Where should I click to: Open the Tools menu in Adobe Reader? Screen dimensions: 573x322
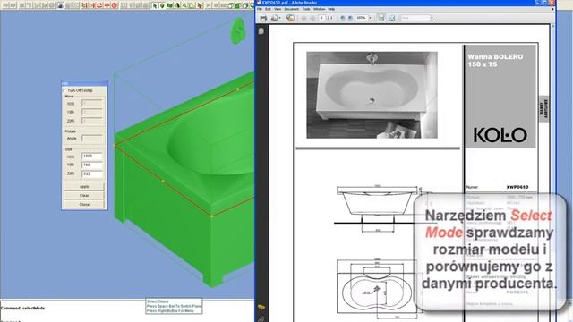pyautogui.click(x=306, y=9)
